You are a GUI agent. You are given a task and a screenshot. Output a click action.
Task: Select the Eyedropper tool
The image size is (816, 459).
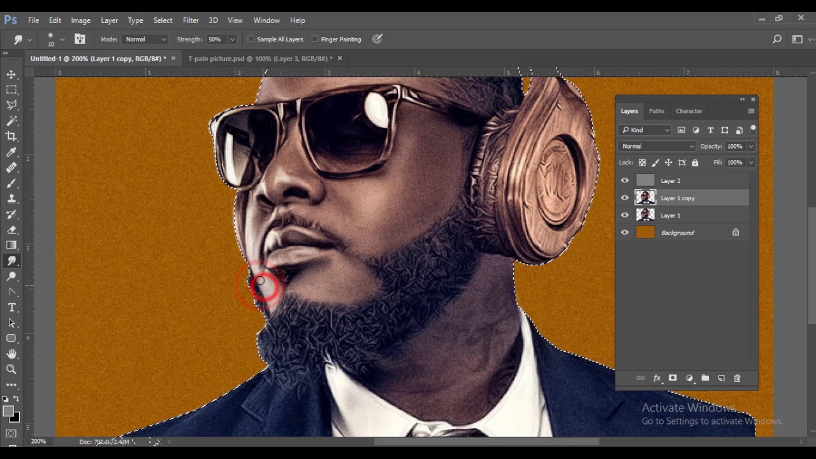(x=11, y=152)
